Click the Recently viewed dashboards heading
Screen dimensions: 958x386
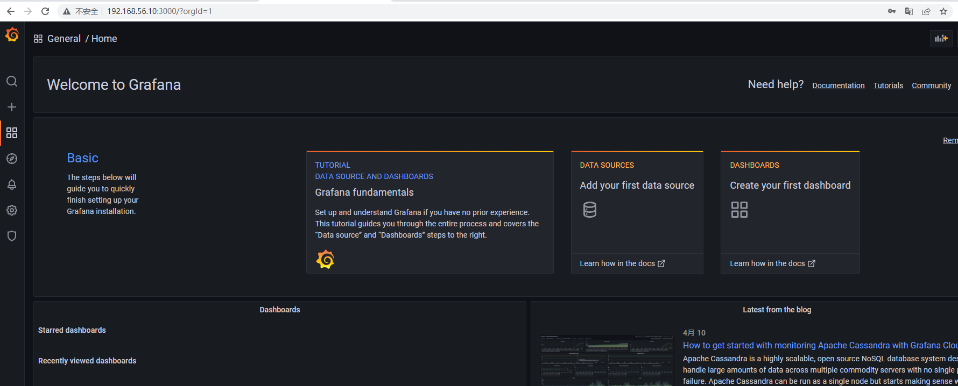(87, 361)
